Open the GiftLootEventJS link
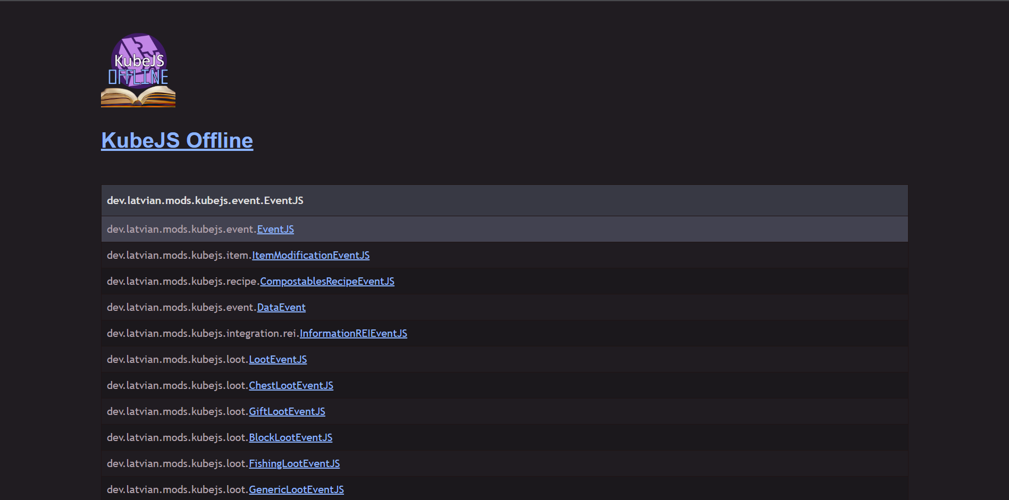The height and width of the screenshot is (500, 1009). click(x=287, y=412)
